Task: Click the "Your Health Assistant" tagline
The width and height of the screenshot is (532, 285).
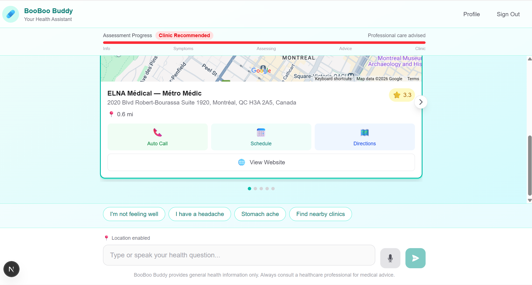Action: pyautogui.click(x=48, y=19)
